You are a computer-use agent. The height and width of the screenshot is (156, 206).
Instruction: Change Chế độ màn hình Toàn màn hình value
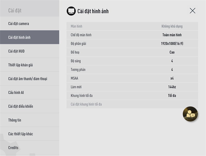pyautogui.click(x=172, y=35)
